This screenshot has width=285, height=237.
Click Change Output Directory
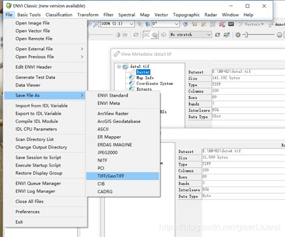tap(45, 147)
